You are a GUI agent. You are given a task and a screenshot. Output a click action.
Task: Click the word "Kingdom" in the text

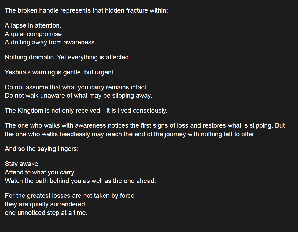pos(30,111)
